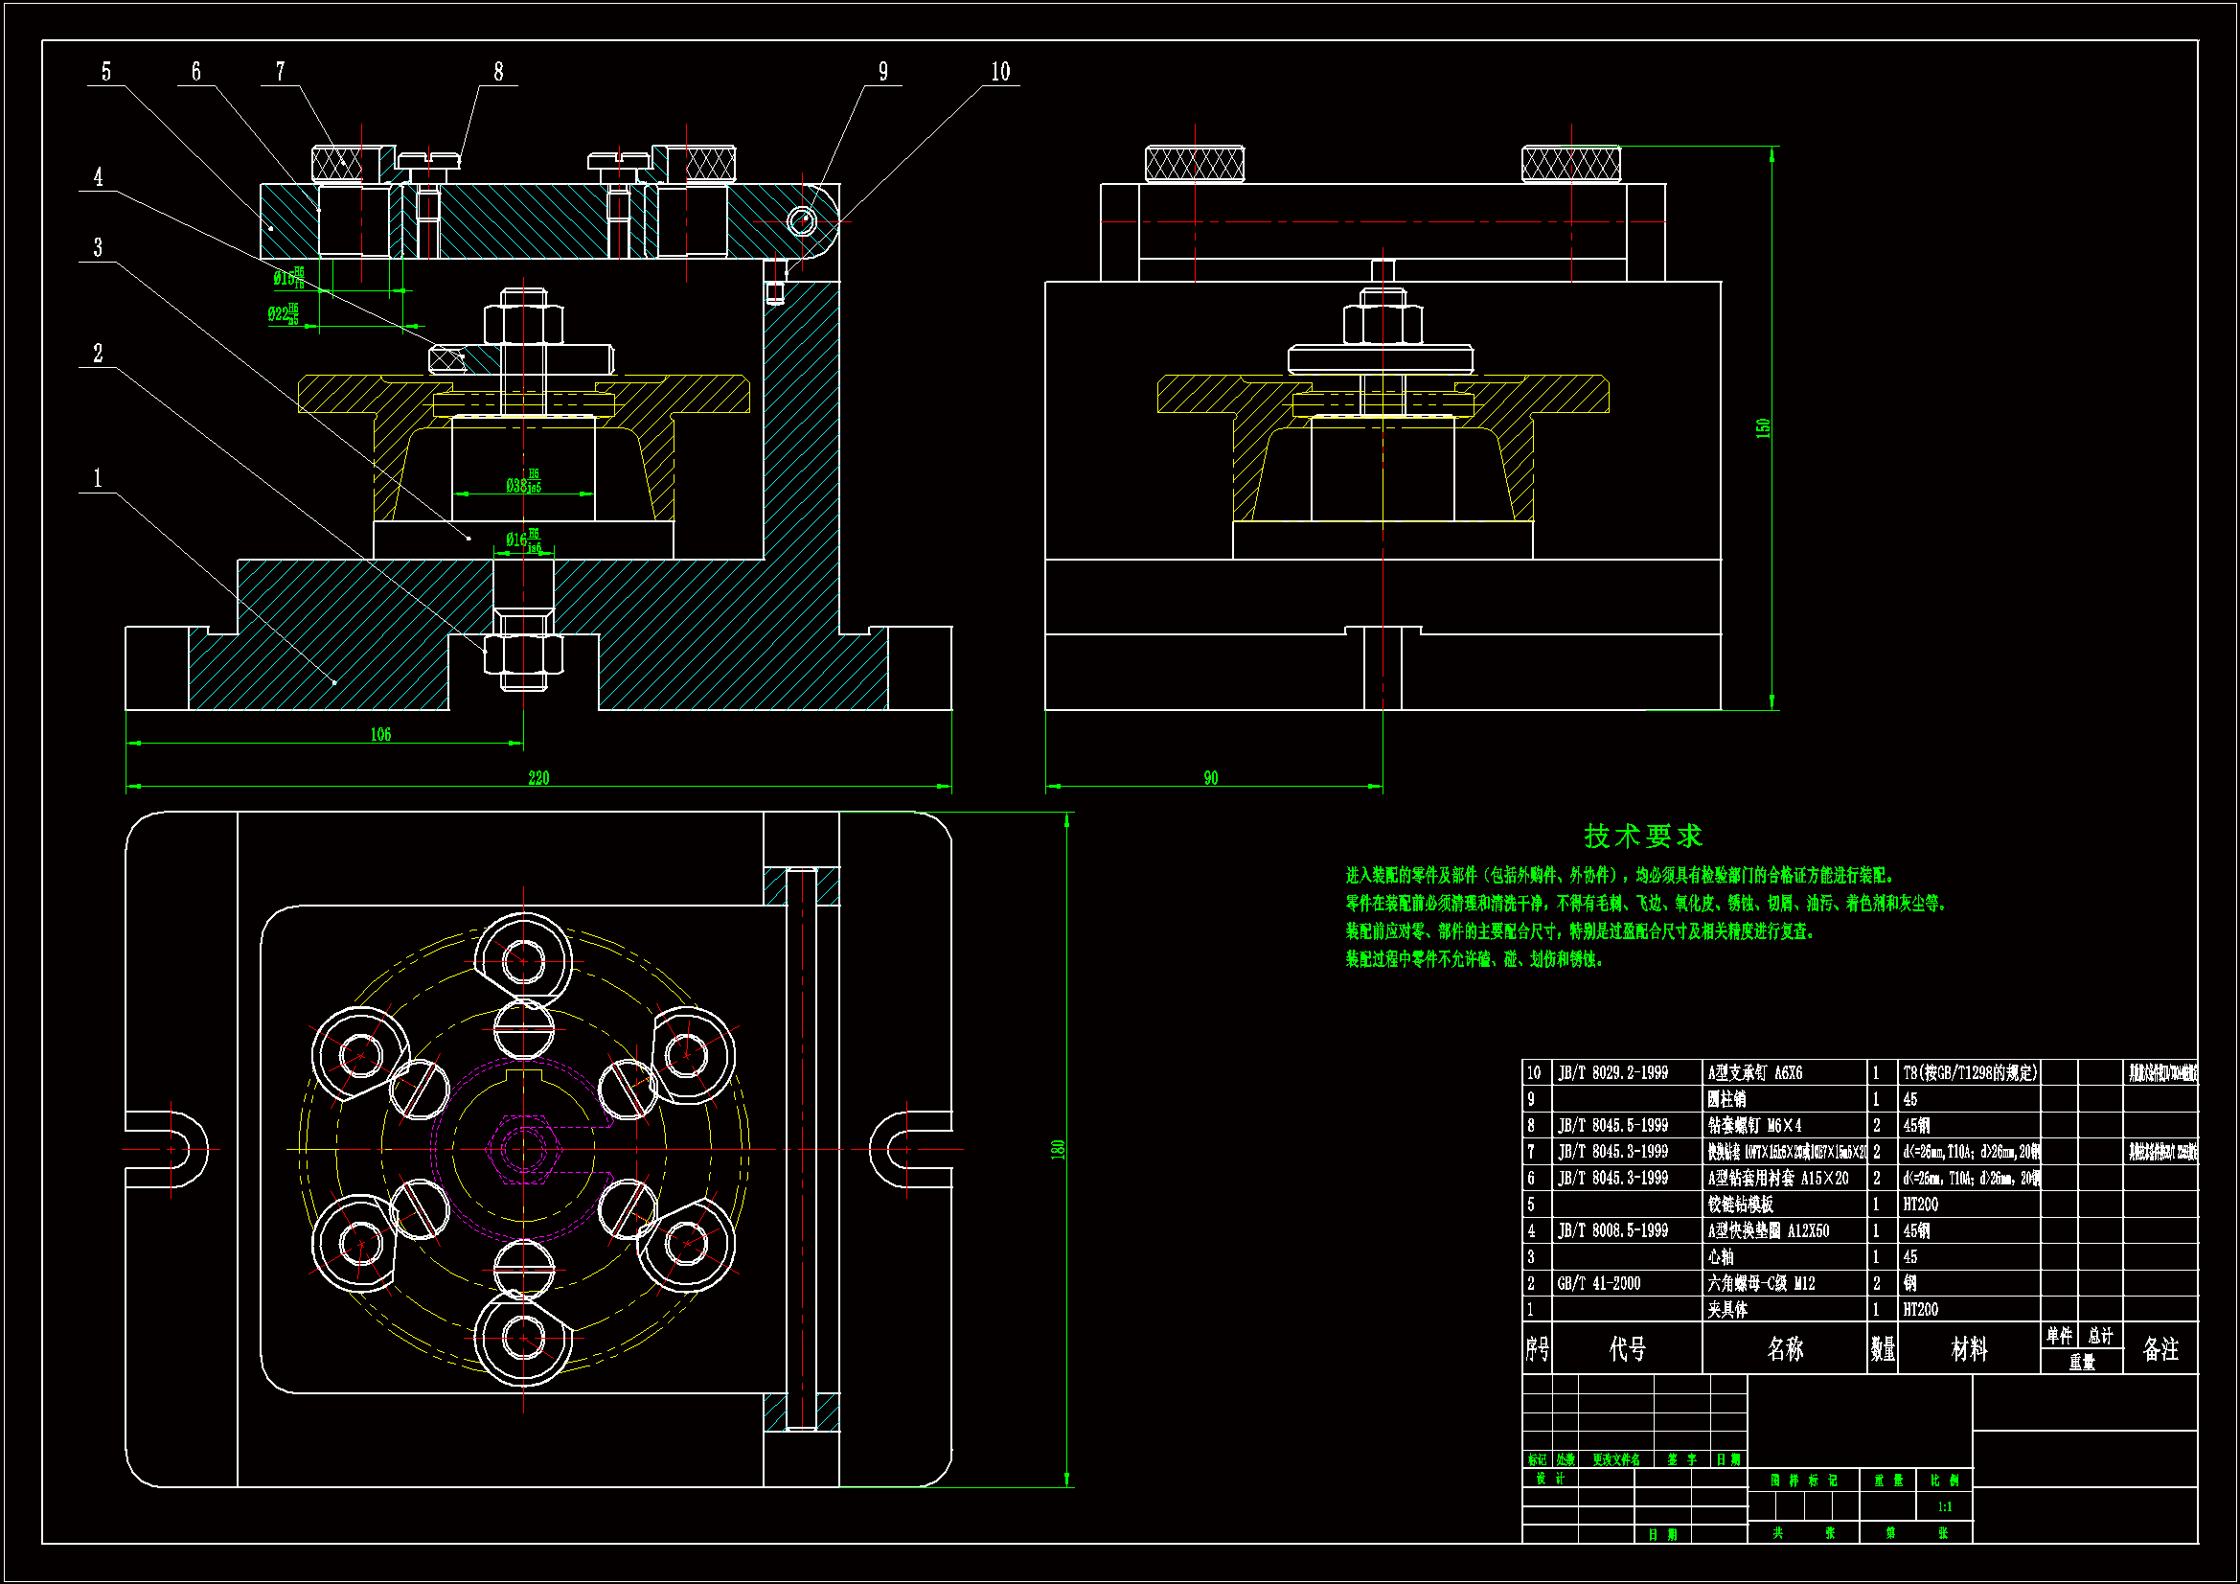Viewport: 2240px width, 1584px height.
Task: Select the 106 dimension text
Action: point(380,734)
